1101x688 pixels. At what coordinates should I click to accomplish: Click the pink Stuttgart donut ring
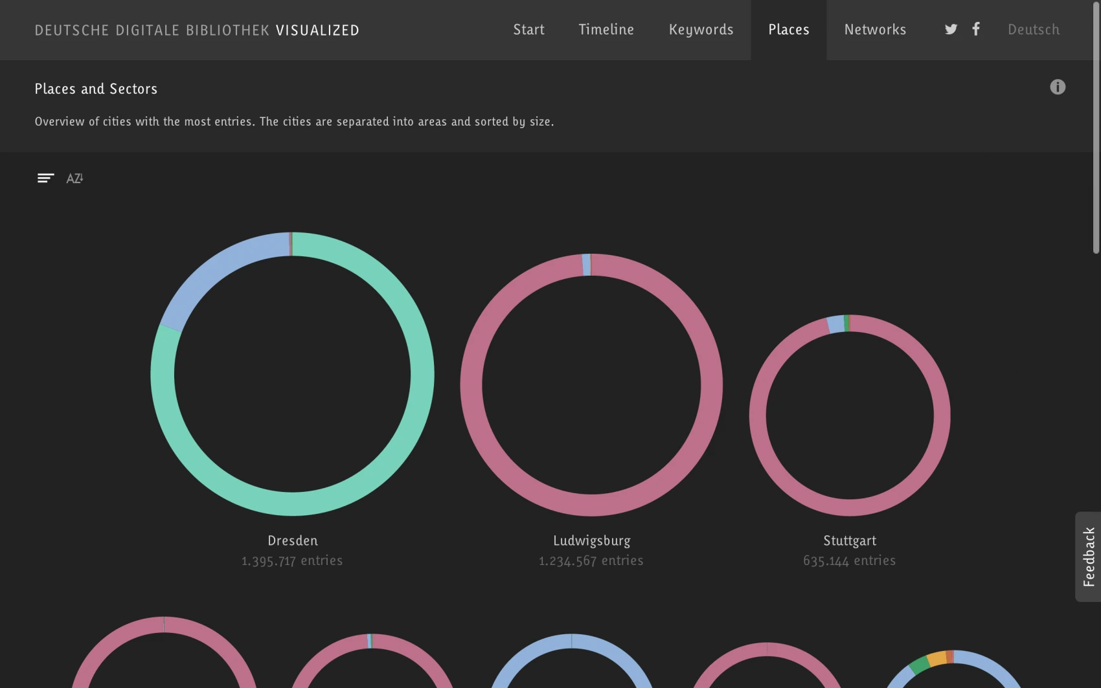click(942, 416)
